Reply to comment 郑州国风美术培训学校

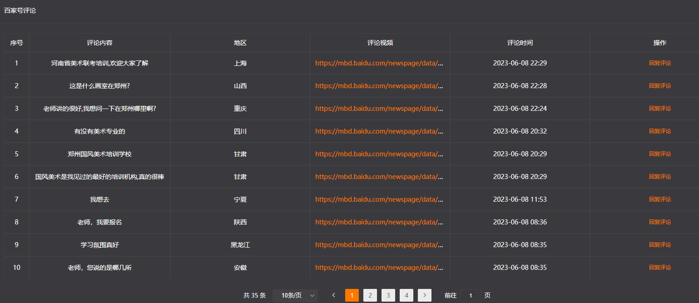click(660, 154)
